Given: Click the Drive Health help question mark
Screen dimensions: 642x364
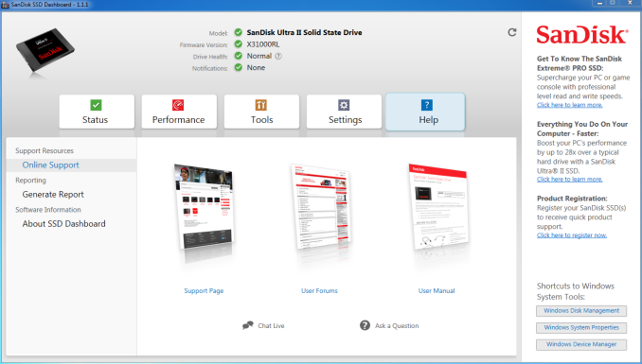Looking at the screenshot, I should pos(278,56).
